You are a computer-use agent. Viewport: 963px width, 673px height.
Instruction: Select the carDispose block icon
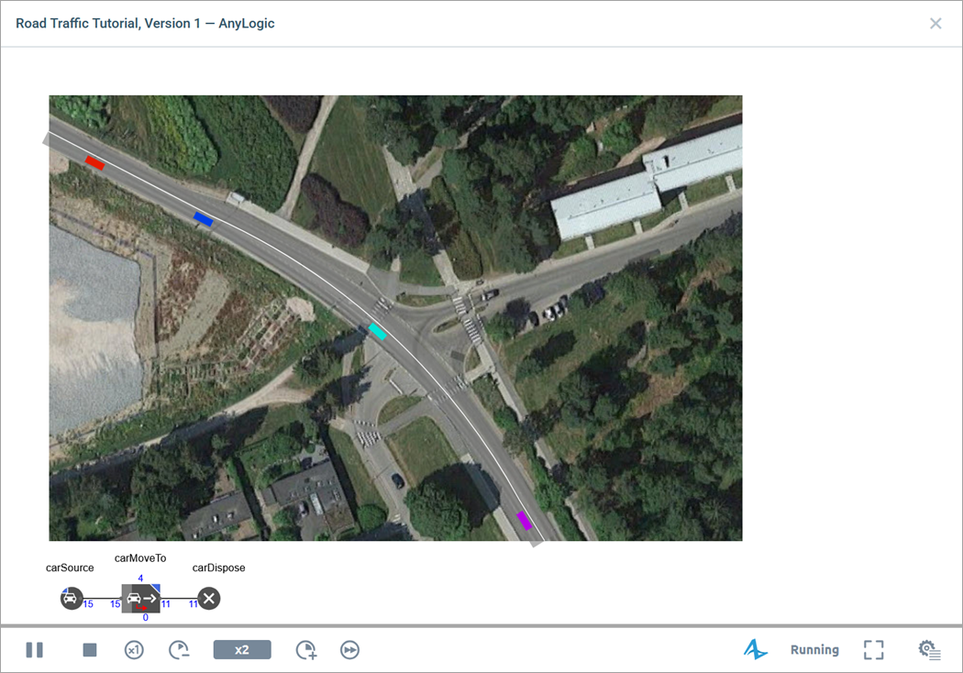click(x=209, y=599)
